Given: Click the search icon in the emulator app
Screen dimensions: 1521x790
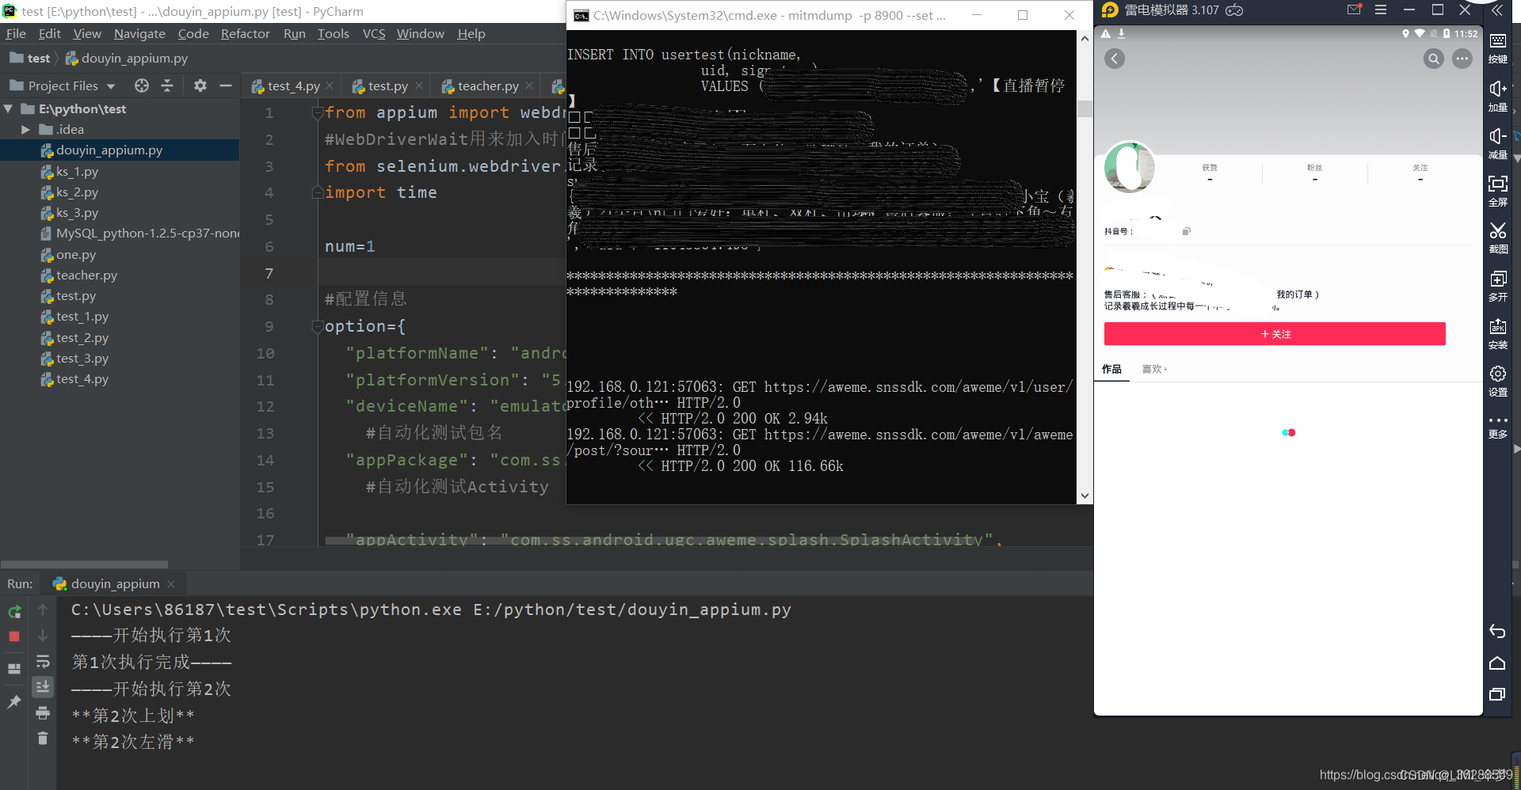Looking at the screenshot, I should 1434,59.
